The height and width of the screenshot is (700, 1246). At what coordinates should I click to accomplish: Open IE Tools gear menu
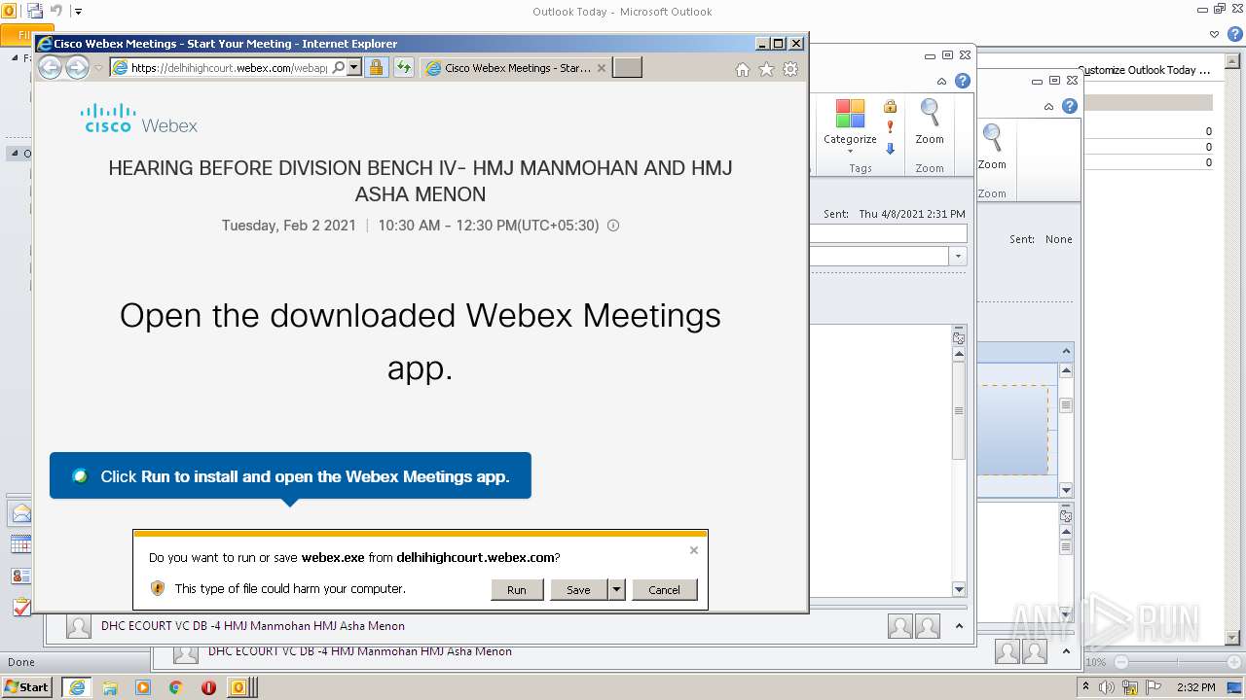pos(790,69)
